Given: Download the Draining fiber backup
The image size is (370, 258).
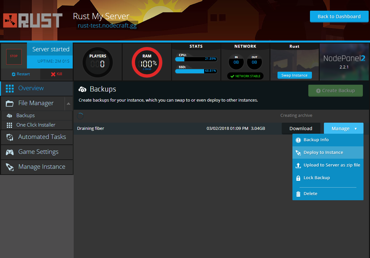Looking at the screenshot, I should point(301,129).
